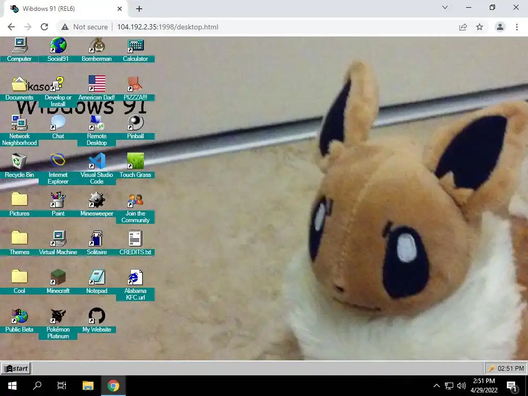This screenshot has height=396, width=528.
Task: Click the Wibdows 91 start button
Action: [16, 368]
